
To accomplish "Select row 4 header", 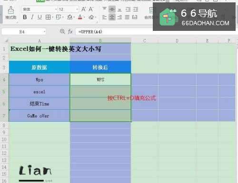I will pyautogui.click(x=4, y=79).
